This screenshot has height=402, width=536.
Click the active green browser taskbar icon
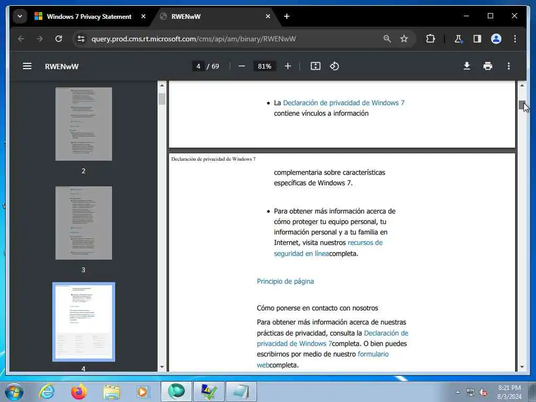pos(176,392)
